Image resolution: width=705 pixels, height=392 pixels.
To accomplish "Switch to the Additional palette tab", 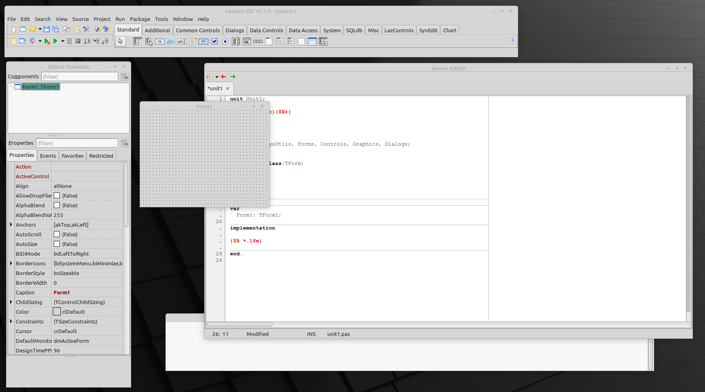I will [157, 30].
